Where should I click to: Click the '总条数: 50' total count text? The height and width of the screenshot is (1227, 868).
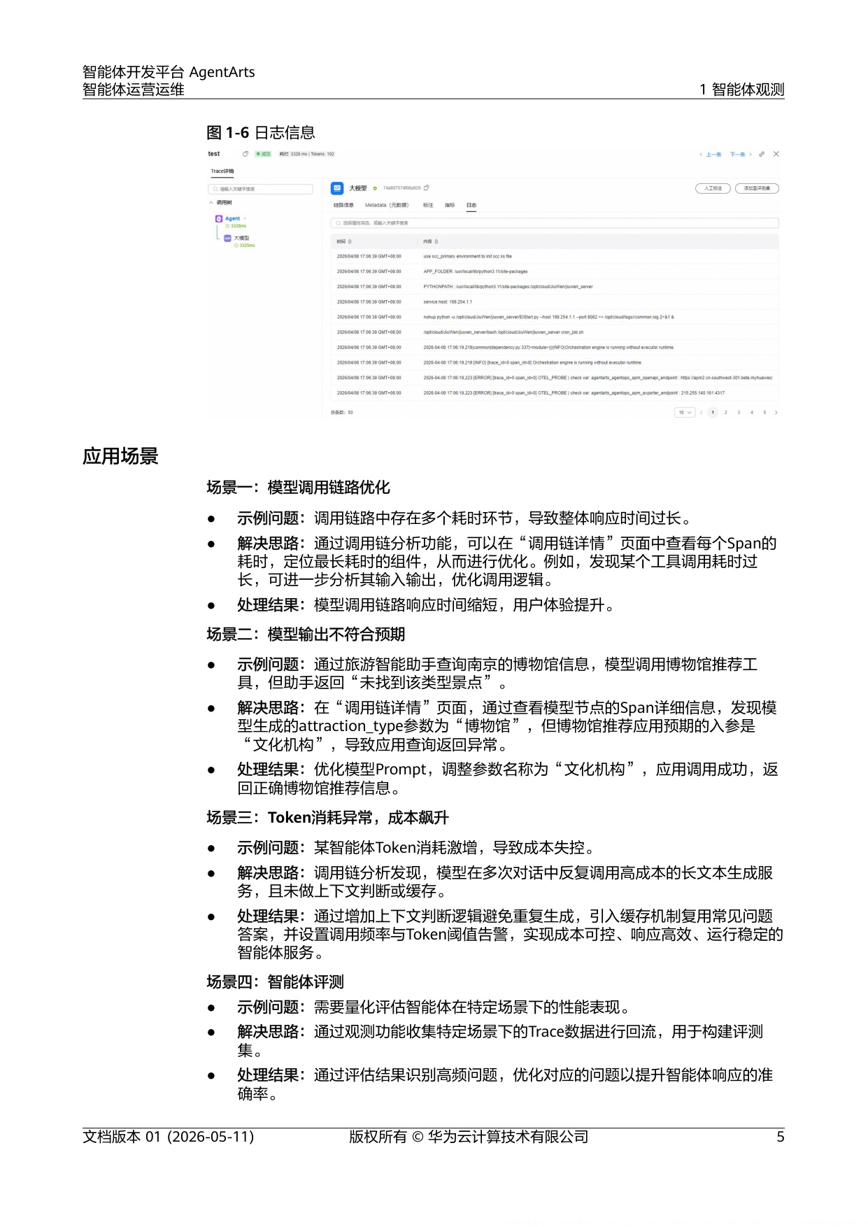342,413
